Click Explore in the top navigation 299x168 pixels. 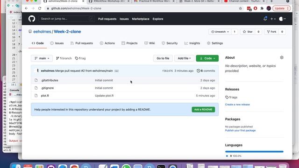point(158,19)
